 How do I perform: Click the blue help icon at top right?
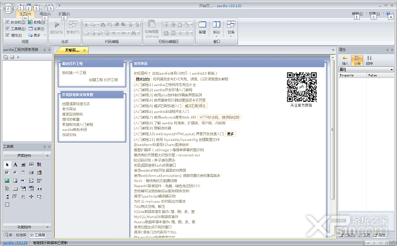[388, 13]
